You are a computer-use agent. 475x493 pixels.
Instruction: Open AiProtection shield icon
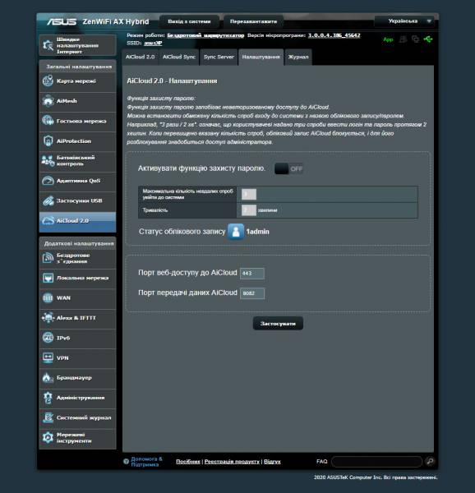(x=48, y=141)
